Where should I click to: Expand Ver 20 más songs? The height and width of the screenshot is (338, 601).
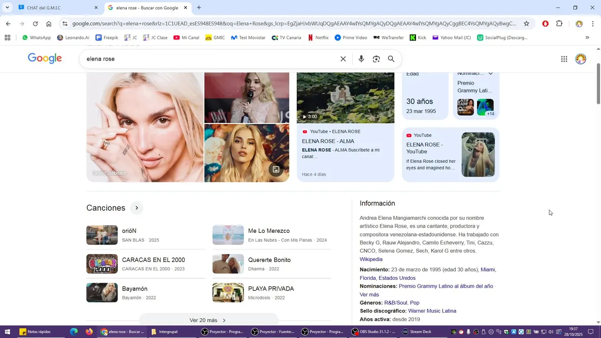(x=208, y=320)
